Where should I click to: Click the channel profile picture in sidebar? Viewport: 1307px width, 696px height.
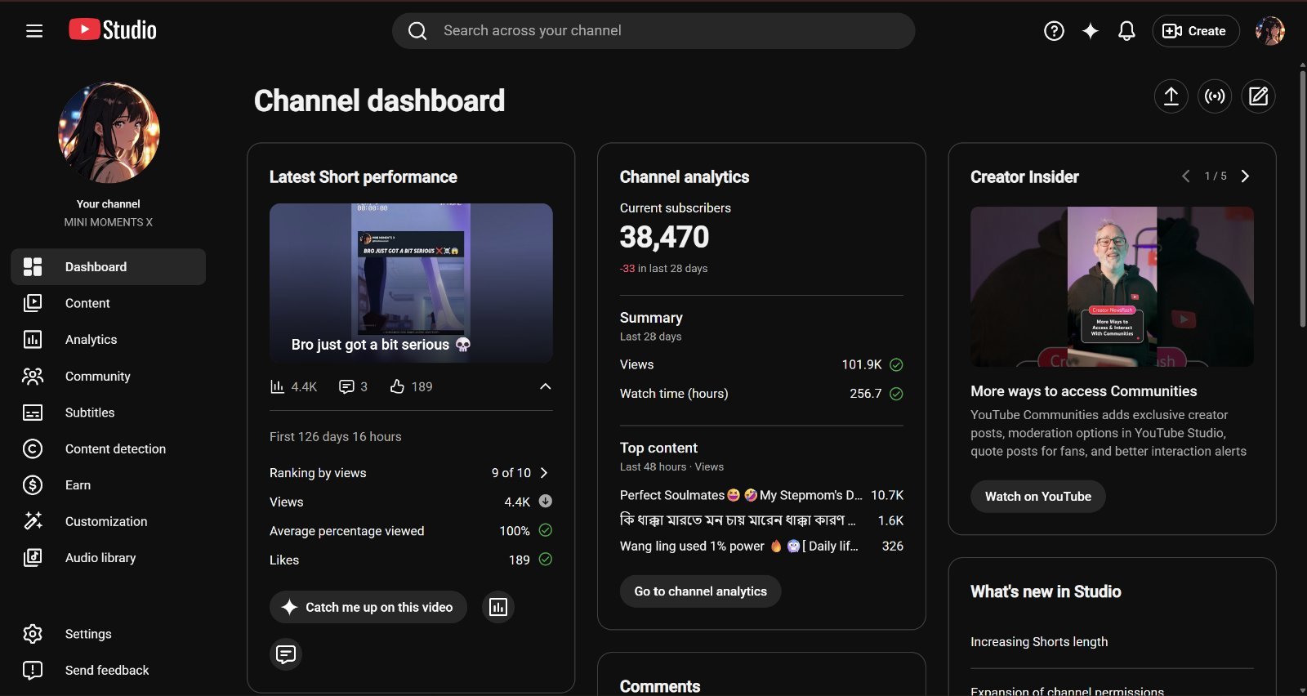coord(109,132)
